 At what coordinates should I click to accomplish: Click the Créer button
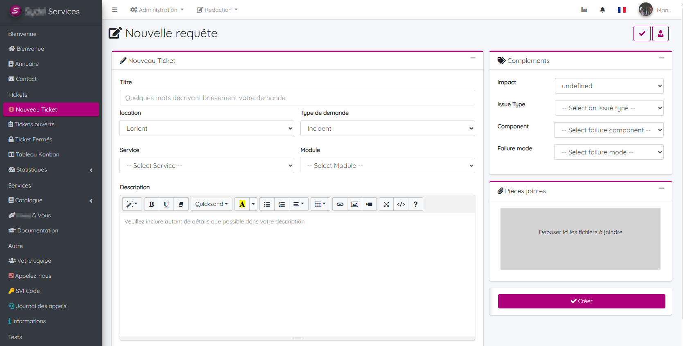click(x=581, y=301)
